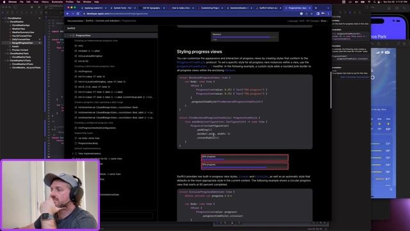This screenshot has height=231, width=410.
Task: Select WeatherView file in Xcode navigator
Action: point(19,29)
